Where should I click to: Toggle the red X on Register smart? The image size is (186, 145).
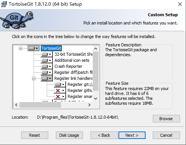click(x=60, y=96)
